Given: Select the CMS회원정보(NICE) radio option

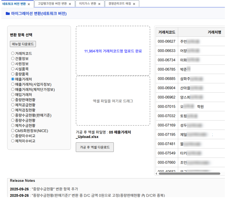Looking at the screenshot, I should (13, 131).
